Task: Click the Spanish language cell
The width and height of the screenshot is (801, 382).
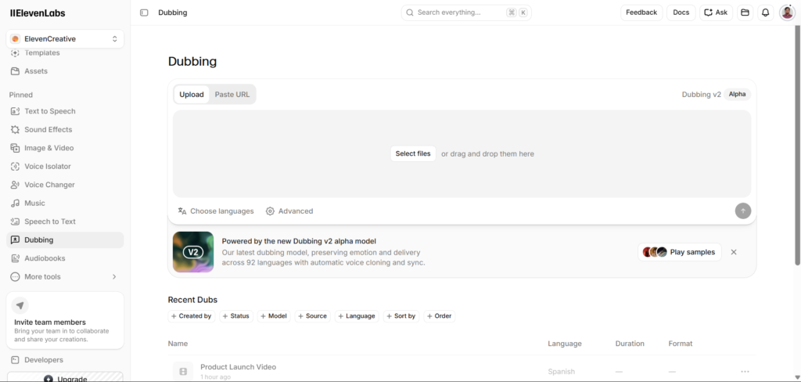Action: pyautogui.click(x=562, y=372)
